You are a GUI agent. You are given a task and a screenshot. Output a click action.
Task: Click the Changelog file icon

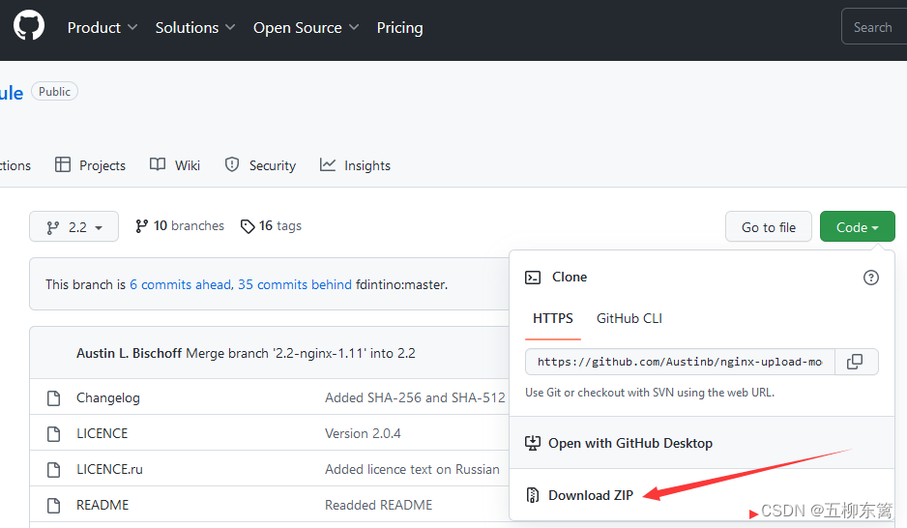coord(54,397)
